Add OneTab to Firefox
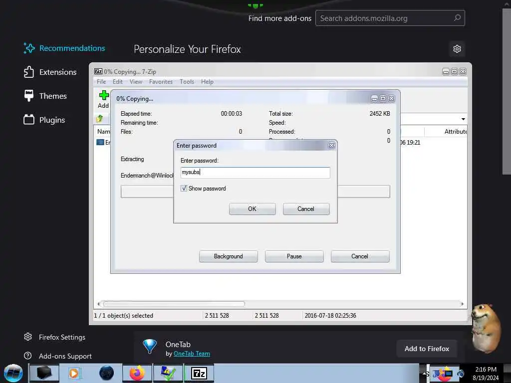The image size is (511, 383). (427, 349)
